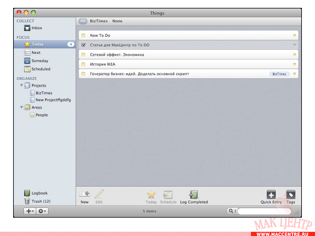Image resolution: width=315 pixels, height=236 pixels.
Task: Toggle star on Генератор бизнес-идей row
Action: [295, 73]
